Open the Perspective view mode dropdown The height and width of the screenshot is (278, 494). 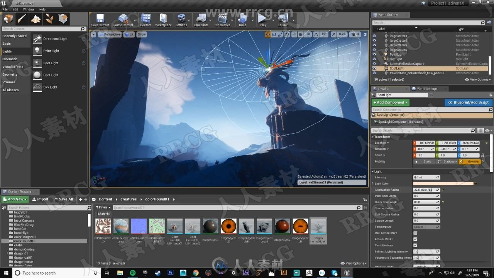pyautogui.click(x=110, y=34)
